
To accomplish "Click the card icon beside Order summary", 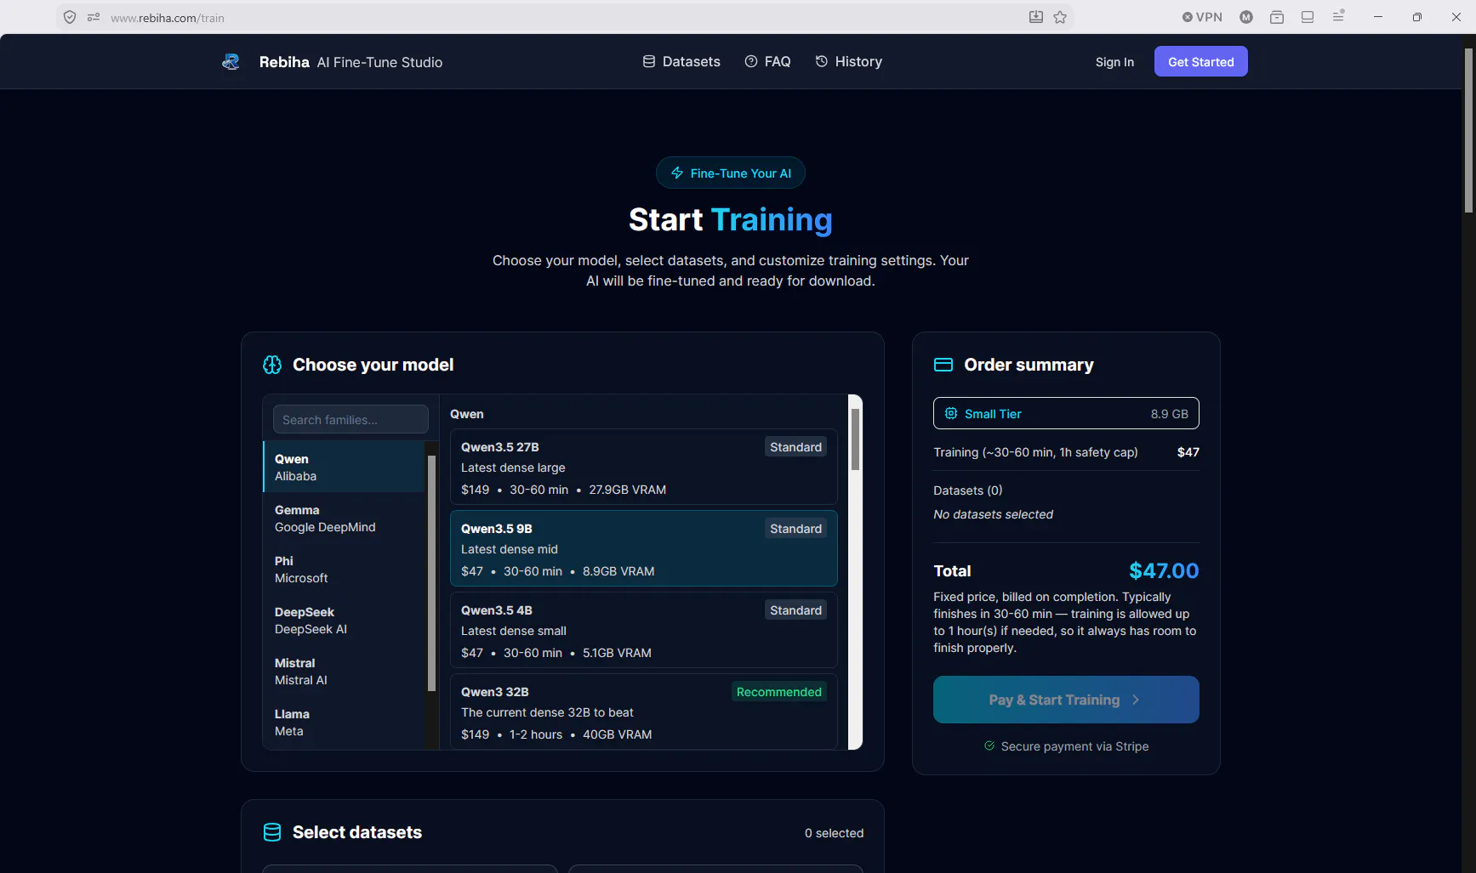I will click(943, 365).
